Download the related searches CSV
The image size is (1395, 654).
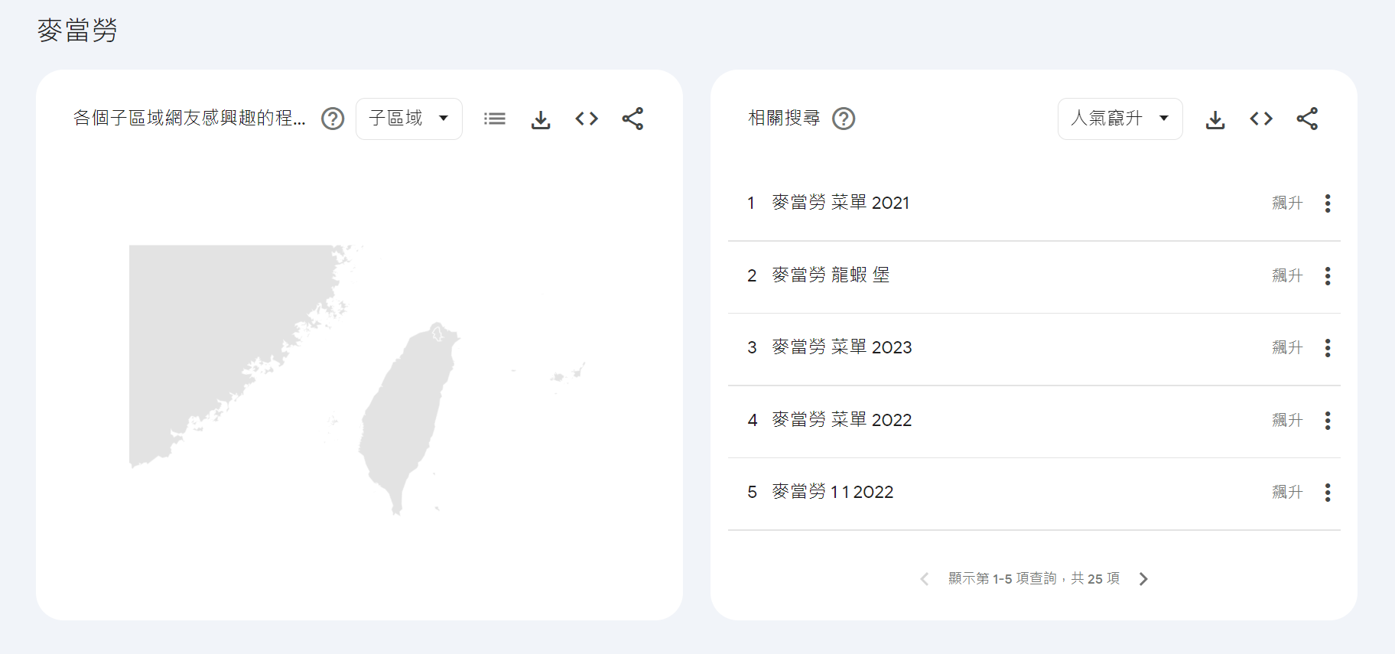pos(1215,119)
